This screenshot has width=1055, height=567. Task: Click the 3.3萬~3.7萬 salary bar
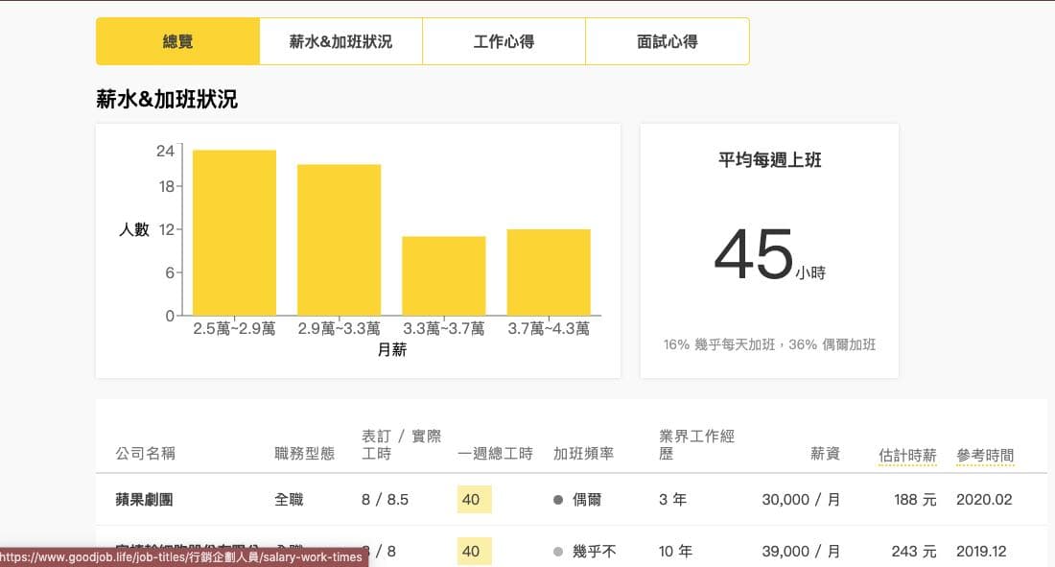[x=444, y=275]
